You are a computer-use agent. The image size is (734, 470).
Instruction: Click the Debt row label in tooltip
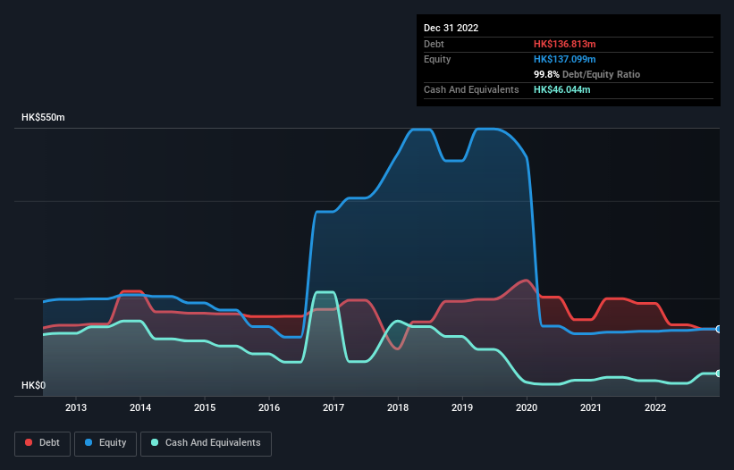pos(434,44)
